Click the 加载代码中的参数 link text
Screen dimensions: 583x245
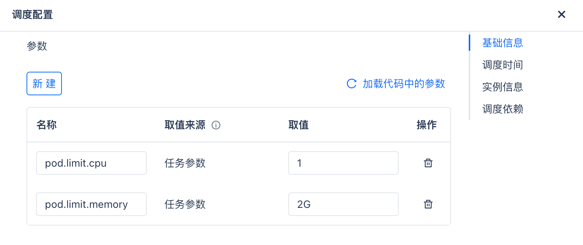(404, 84)
